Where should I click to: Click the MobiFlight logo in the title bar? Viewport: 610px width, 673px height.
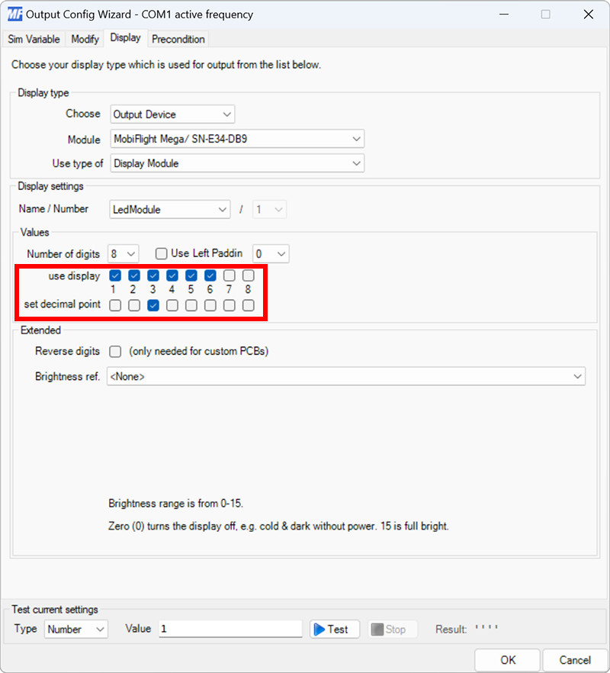click(16, 14)
